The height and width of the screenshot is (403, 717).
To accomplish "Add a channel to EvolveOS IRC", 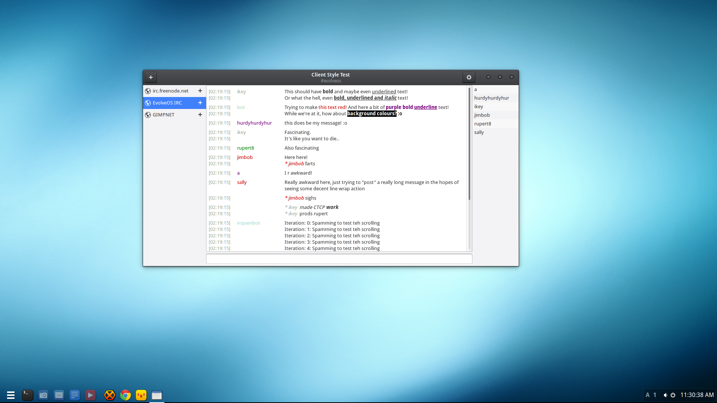I will tap(200, 103).
